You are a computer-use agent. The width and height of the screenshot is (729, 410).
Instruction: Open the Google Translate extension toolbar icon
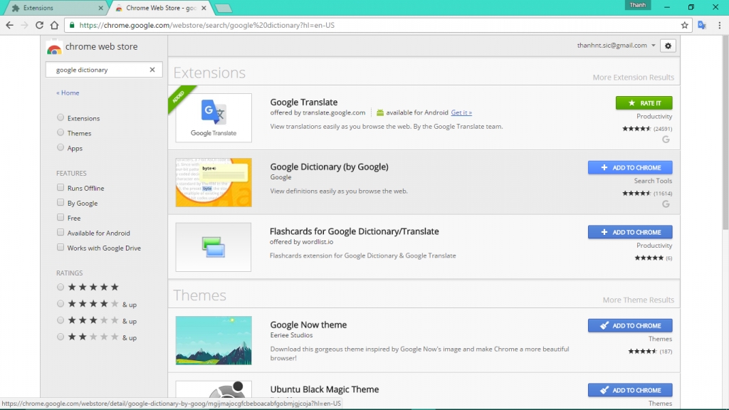(x=702, y=25)
